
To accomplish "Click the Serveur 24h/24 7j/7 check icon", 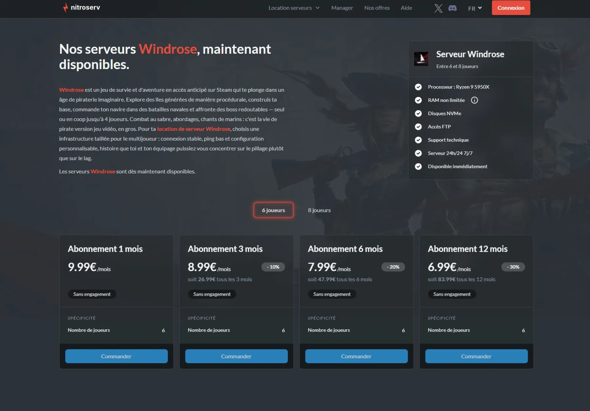I will (x=418, y=153).
